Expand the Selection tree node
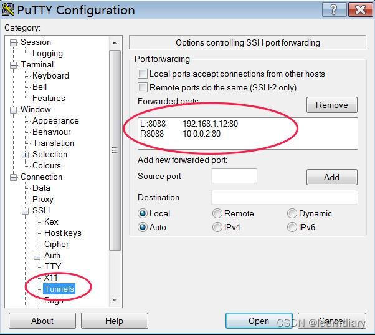This screenshot has width=375, height=335. click(x=25, y=155)
